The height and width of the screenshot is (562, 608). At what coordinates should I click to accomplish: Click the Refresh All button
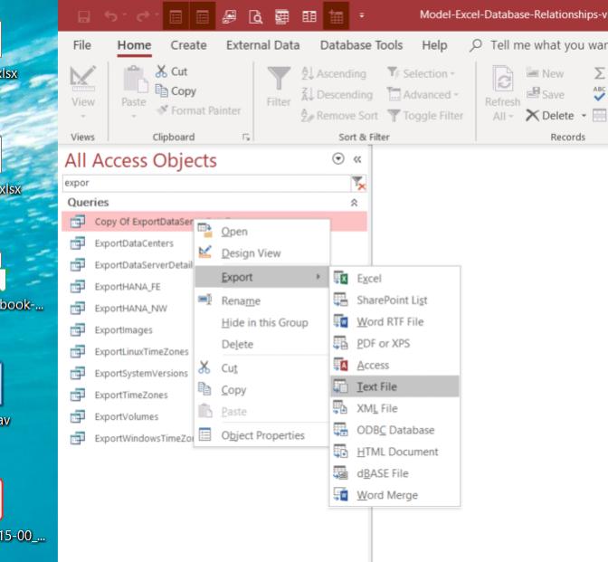tap(502, 93)
